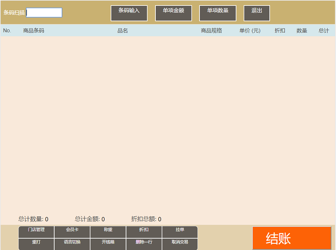This screenshot has width=336, height=250.
Task: Click the orange 结账 checkout button
Action: (x=292, y=238)
